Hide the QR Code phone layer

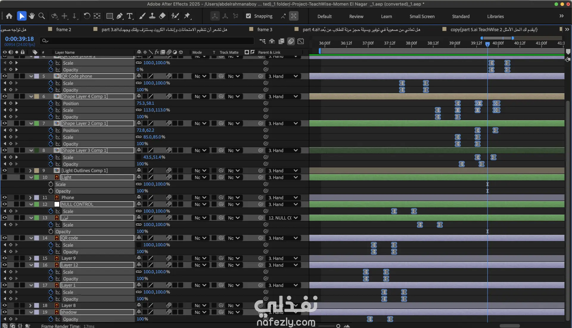[4, 76]
